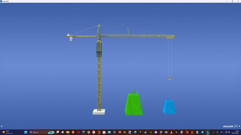The image size is (241, 135).
Task: Launch Microsoft Edge from the taskbar
Action: tap(83, 132)
